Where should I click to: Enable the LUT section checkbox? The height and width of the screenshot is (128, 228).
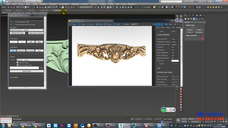tap(179, 68)
